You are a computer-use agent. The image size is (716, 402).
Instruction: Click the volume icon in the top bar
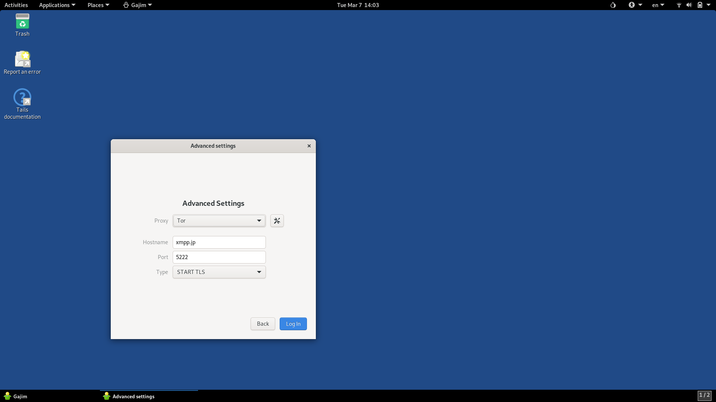click(689, 5)
